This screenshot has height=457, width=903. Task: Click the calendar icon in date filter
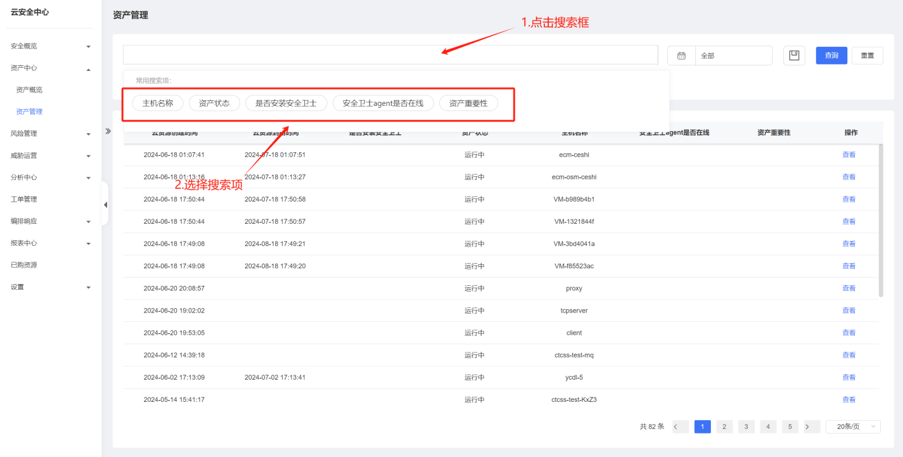[681, 56]
